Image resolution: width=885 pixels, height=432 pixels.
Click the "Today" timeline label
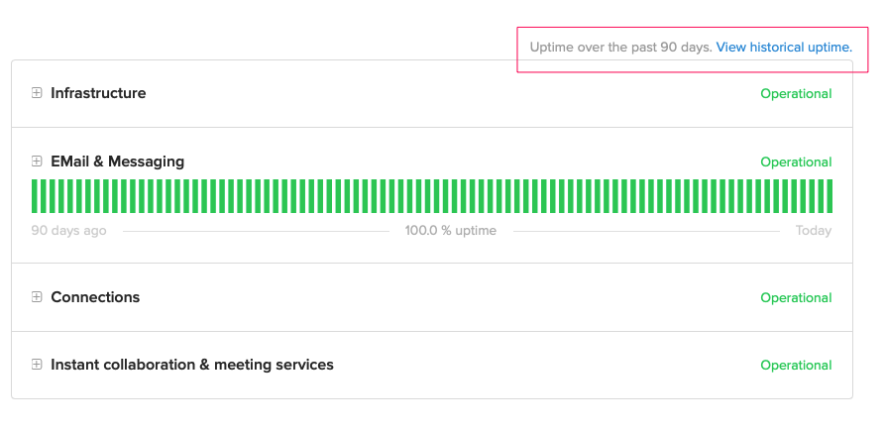point(813,231)
